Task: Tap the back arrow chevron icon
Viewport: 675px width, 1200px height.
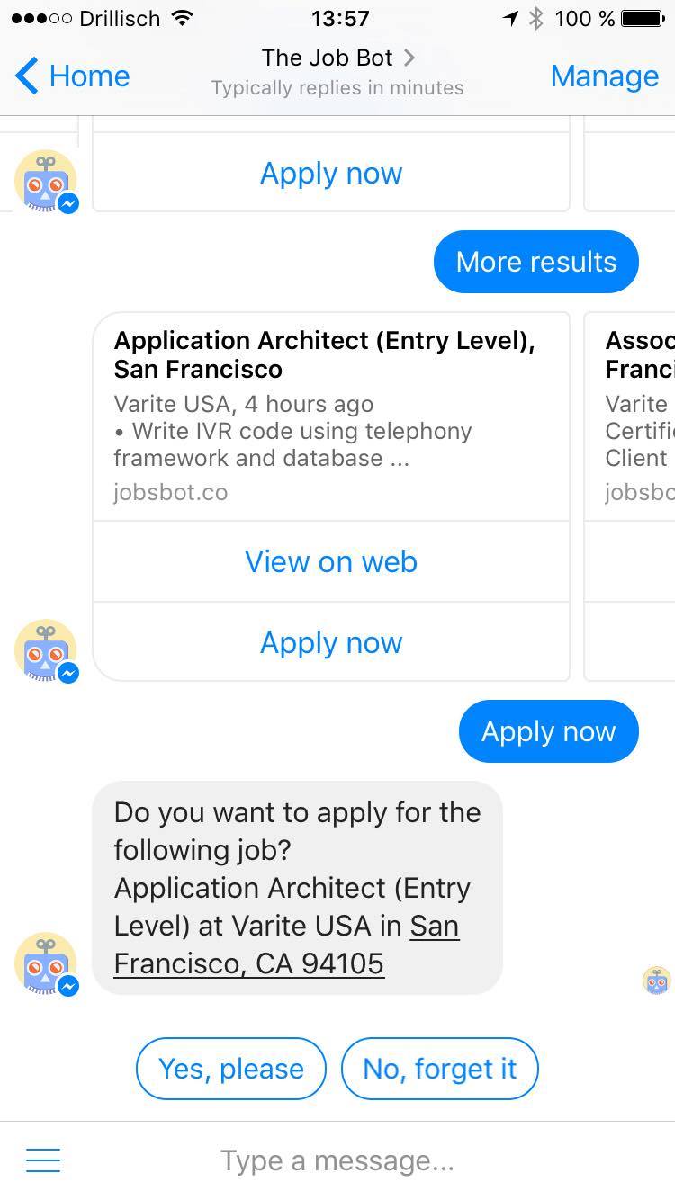Action: 27,76
